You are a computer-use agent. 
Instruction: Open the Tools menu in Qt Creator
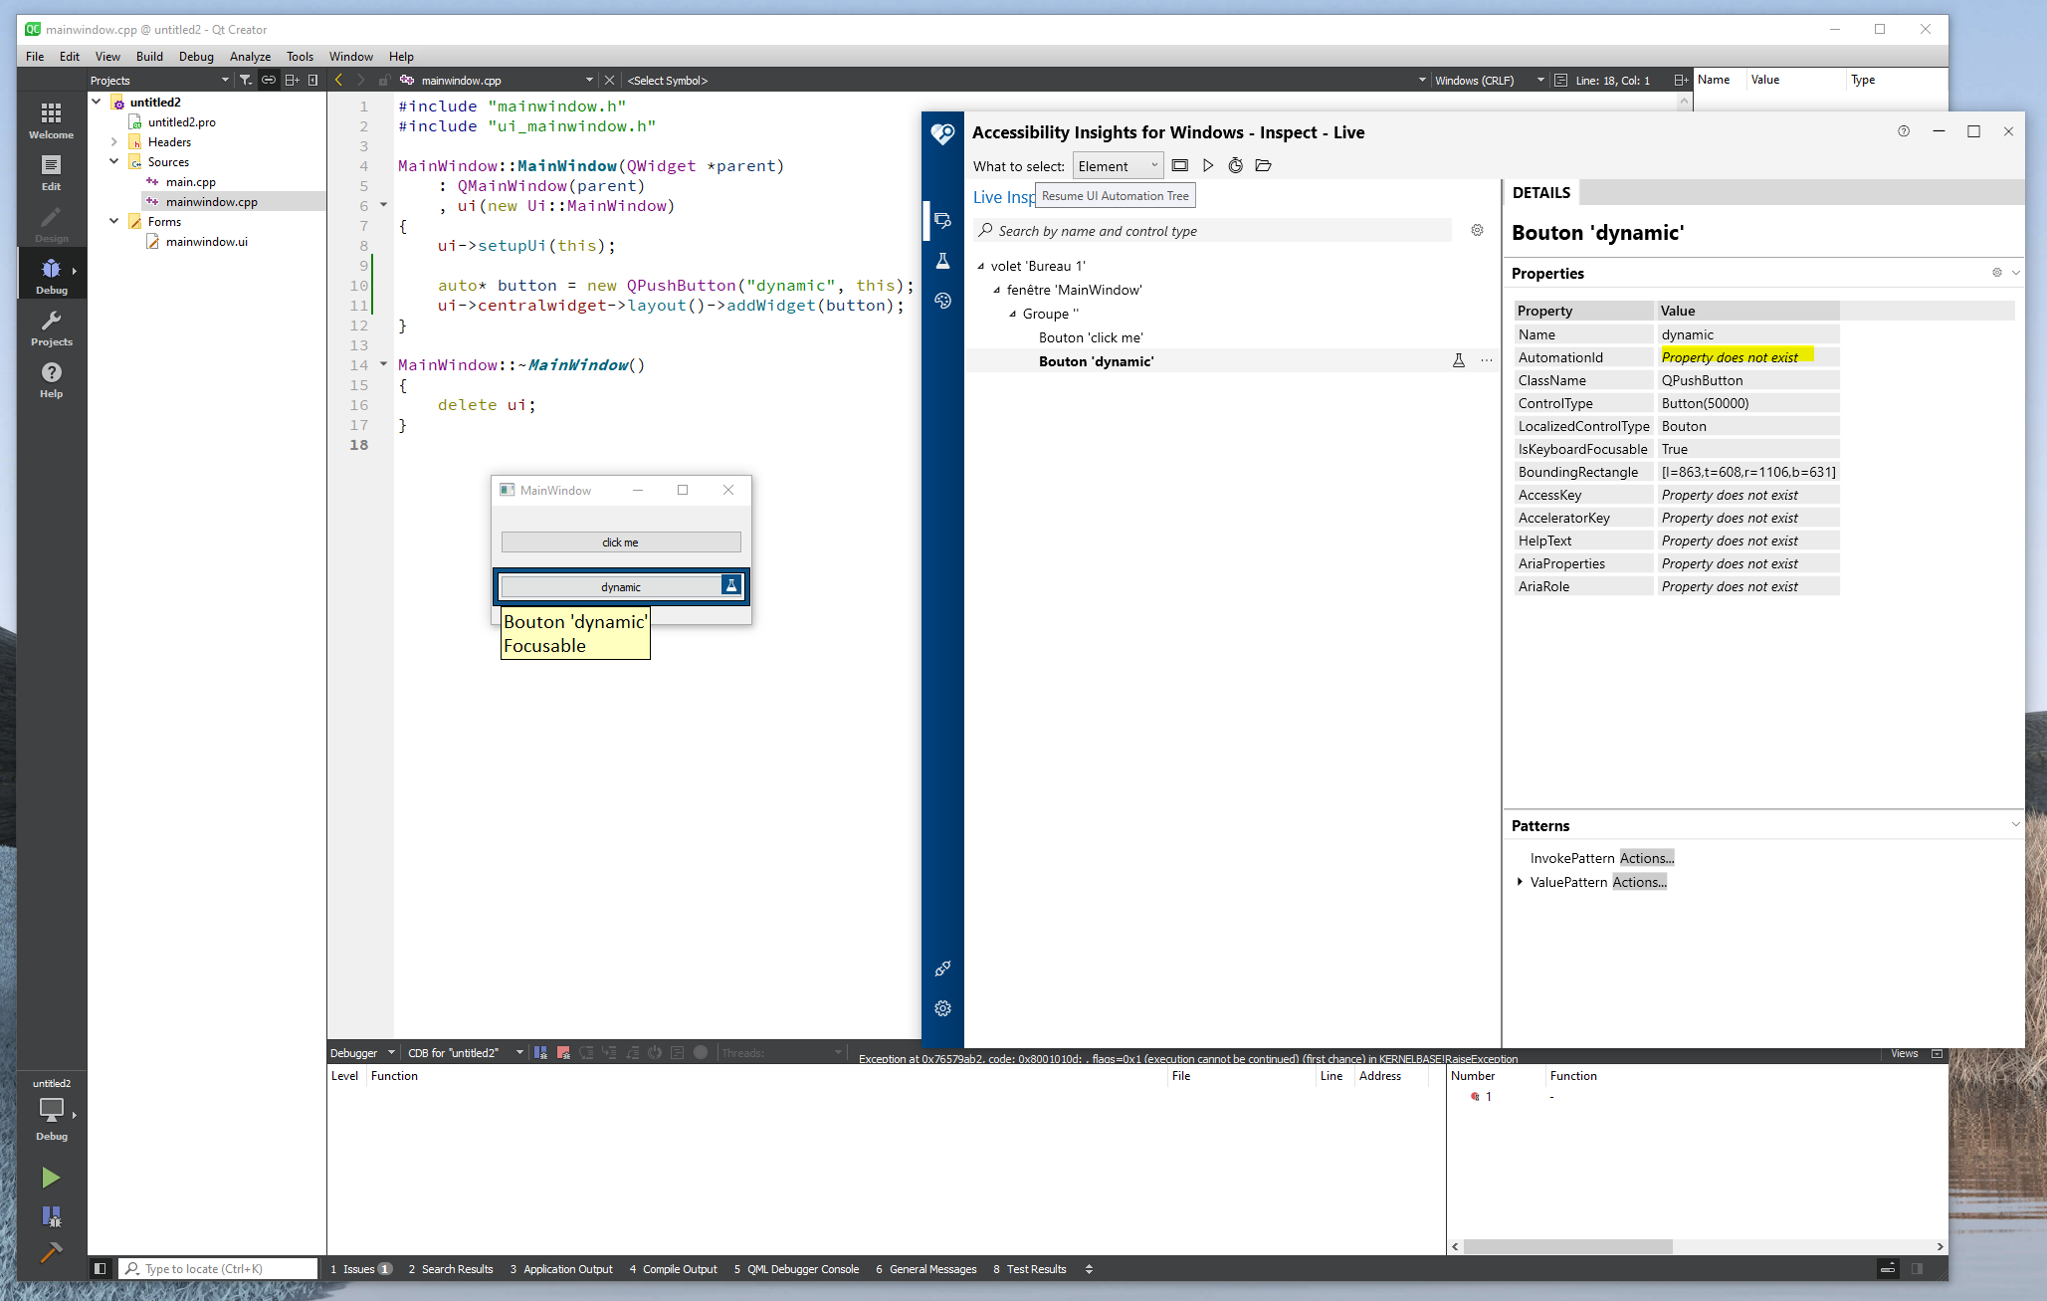pos(300,57)
